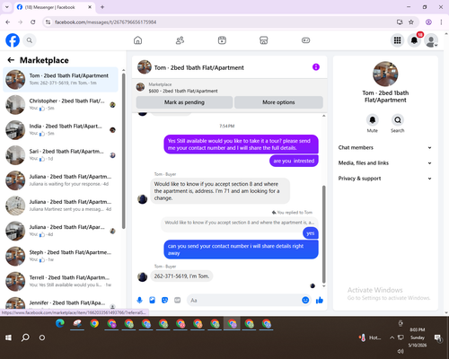This screenshot has height=359, width=449.
Task: Click the 'are you intrested' message bubble
Action: tap(294, 161)
